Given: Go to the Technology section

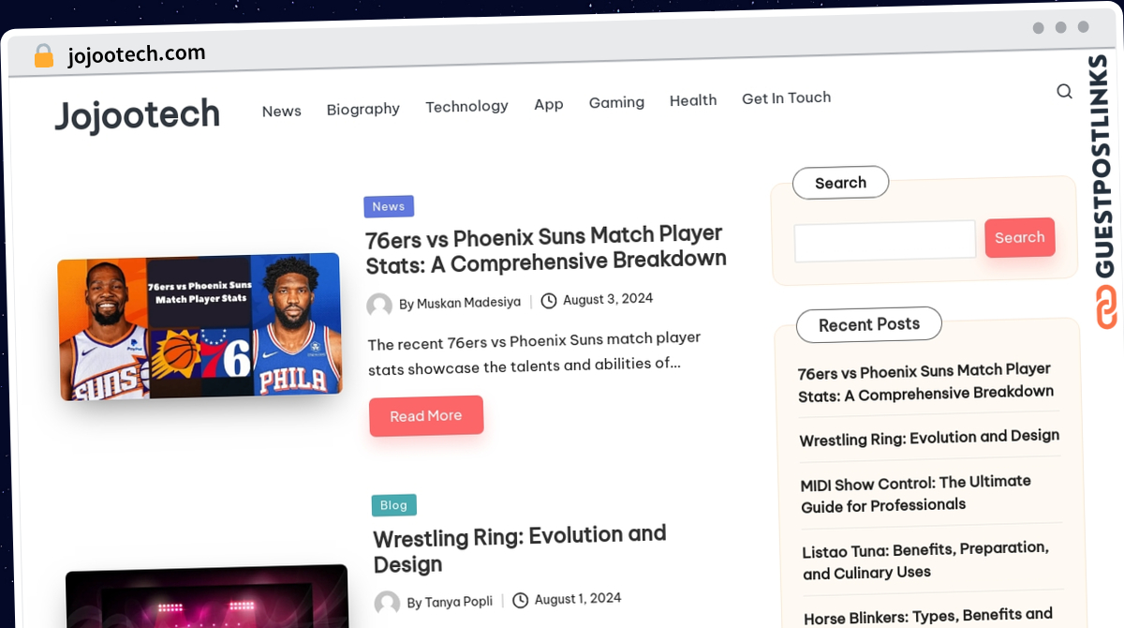Looking at the screenshot, I should pyautogui.click(x=466, y=106).
